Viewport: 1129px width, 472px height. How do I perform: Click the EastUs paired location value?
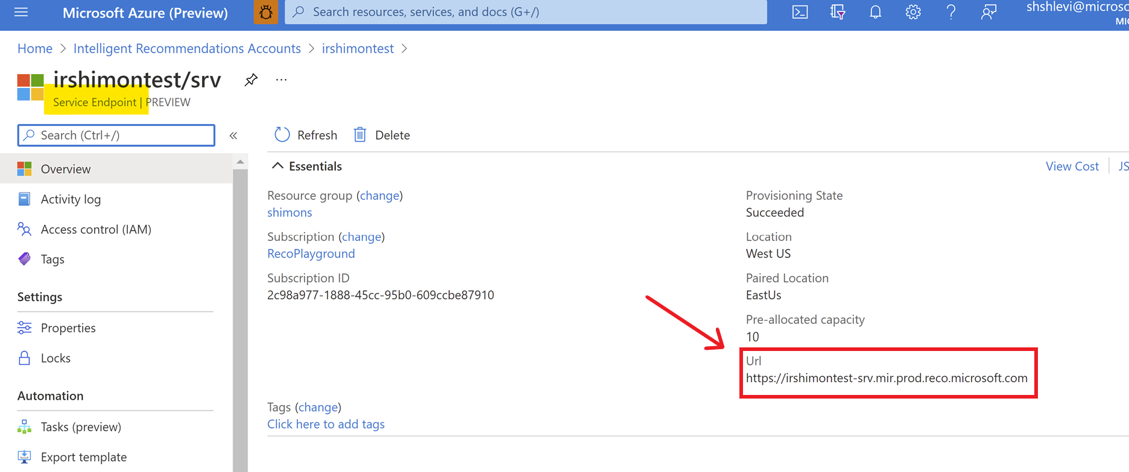coord(764,295)
